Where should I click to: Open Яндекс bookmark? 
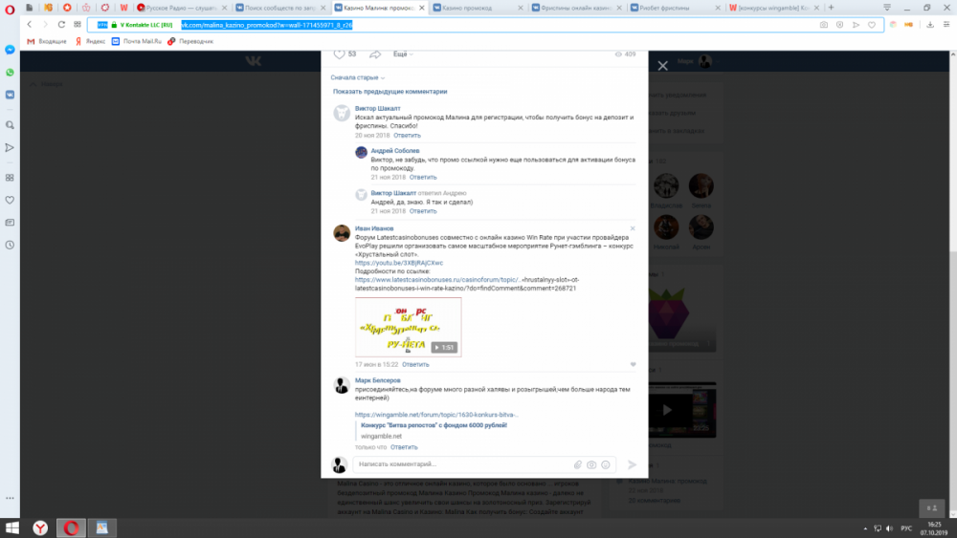coord(90,41)
